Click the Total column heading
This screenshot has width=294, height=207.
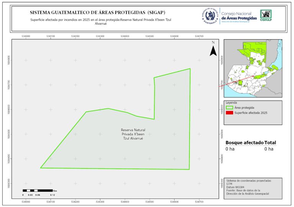[270, 143]
